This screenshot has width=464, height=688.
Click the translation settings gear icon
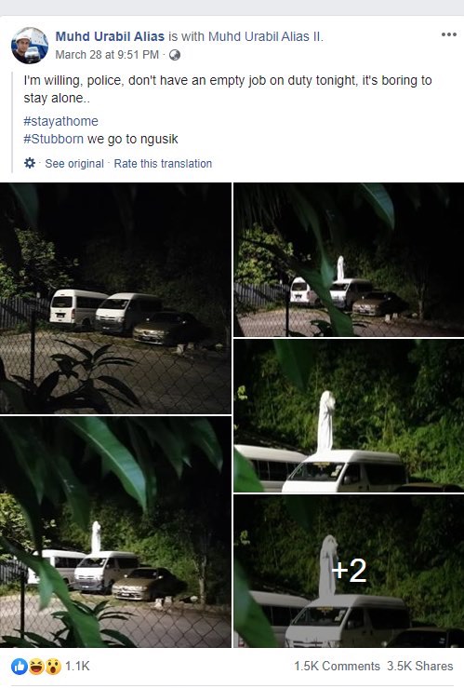[30, 163]
